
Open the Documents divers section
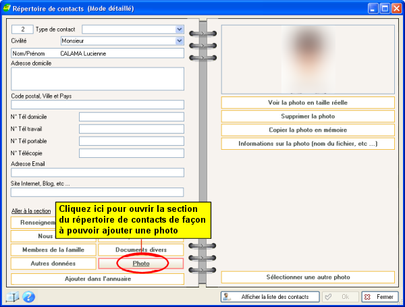[141, 250]
